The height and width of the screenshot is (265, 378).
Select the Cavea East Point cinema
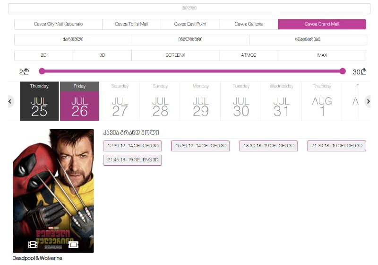pos(190,24)
